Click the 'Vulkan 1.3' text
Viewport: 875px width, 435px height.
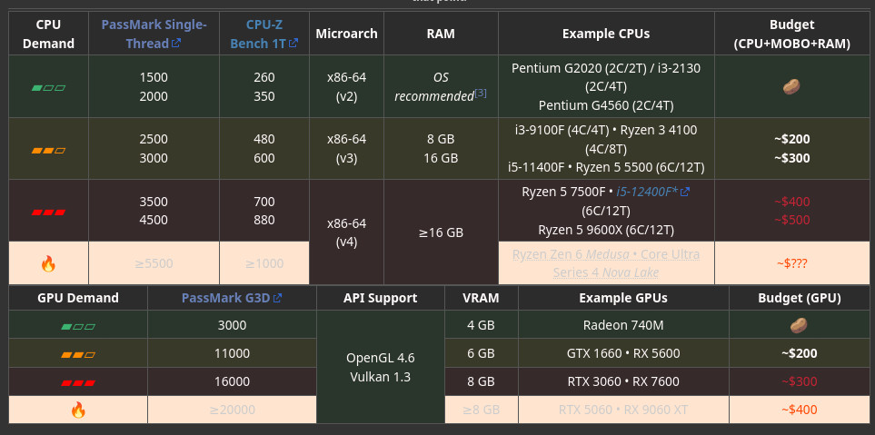point(381,377)
